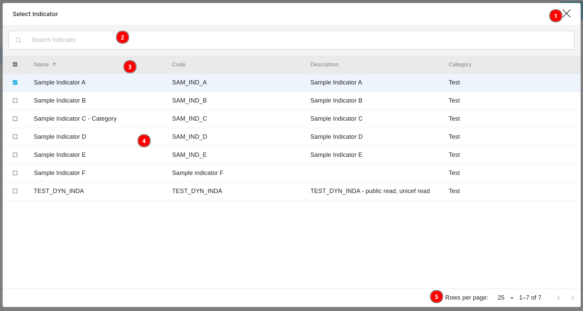Click Test category in SAM_IND_D row
The image size is (583, 311).
click(x=454, y=137)
